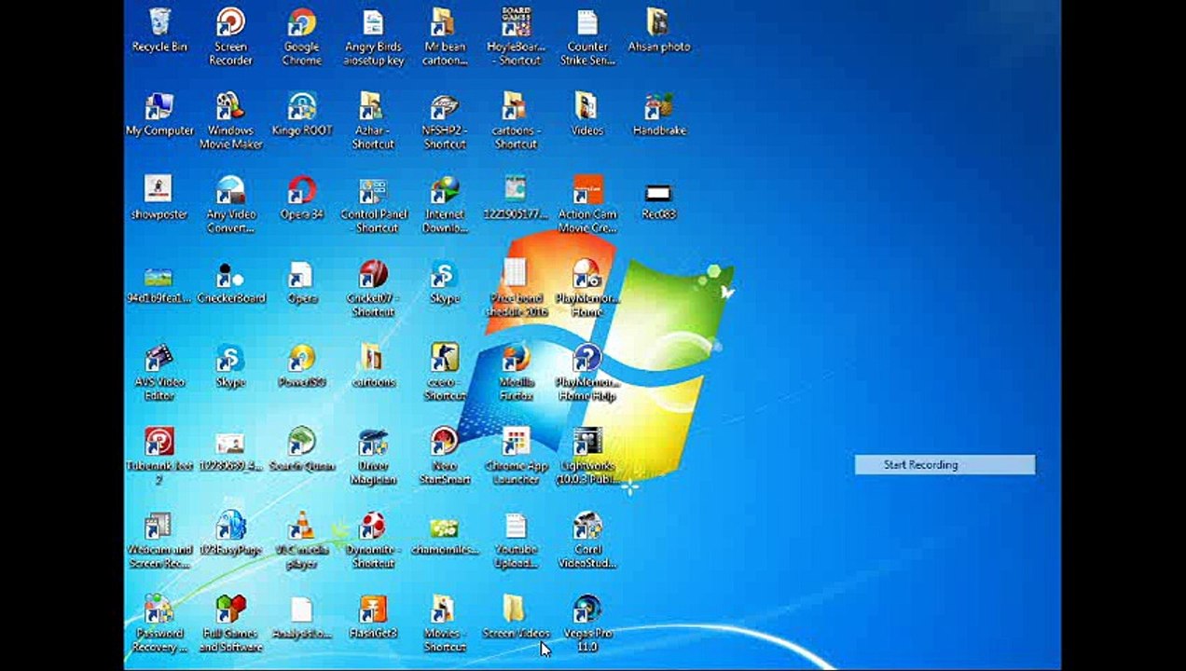The image size is (1186, 671).
Task: Open the Control Panel - Shortcut
Action: click(x=373, y=204)
